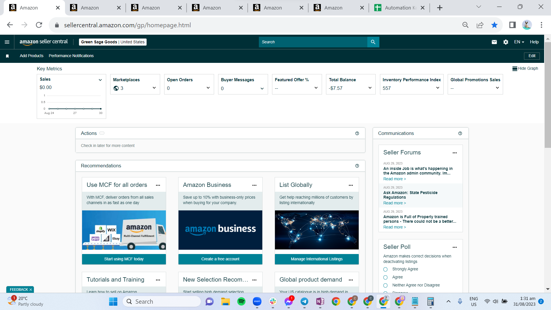
Task: Bookmark this page with the star icon
Action: tap(494, 25)
